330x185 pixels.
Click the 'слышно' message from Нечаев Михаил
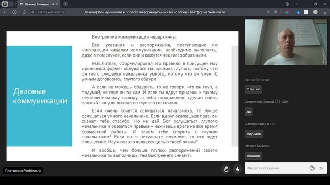point(253,156)
